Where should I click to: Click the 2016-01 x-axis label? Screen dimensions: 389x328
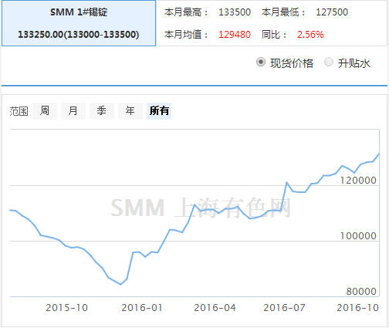click(x=142, y=308)
